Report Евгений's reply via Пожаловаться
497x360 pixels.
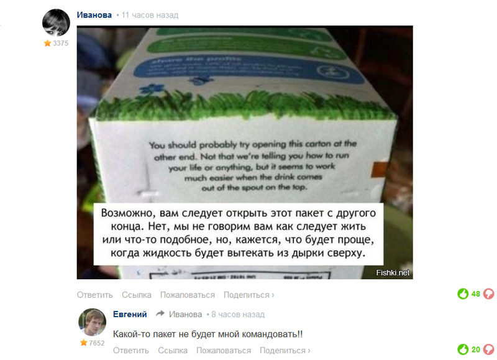pos(224,351)
